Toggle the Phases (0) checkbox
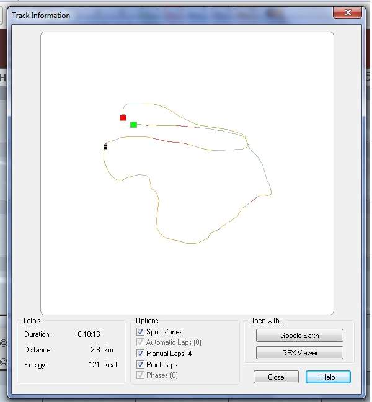 tap(140, 375)
